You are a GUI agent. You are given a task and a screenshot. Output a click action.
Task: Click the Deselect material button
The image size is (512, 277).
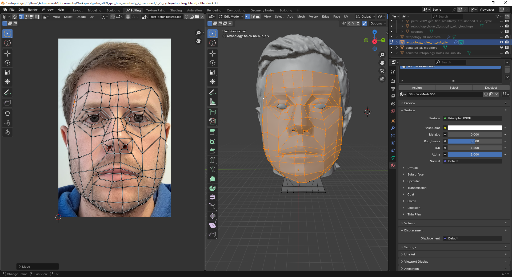(x=491, y=88)
